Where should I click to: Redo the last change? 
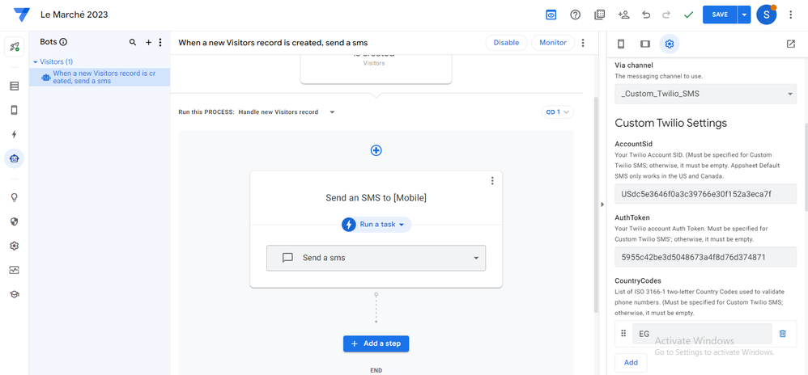pos(666,15)
